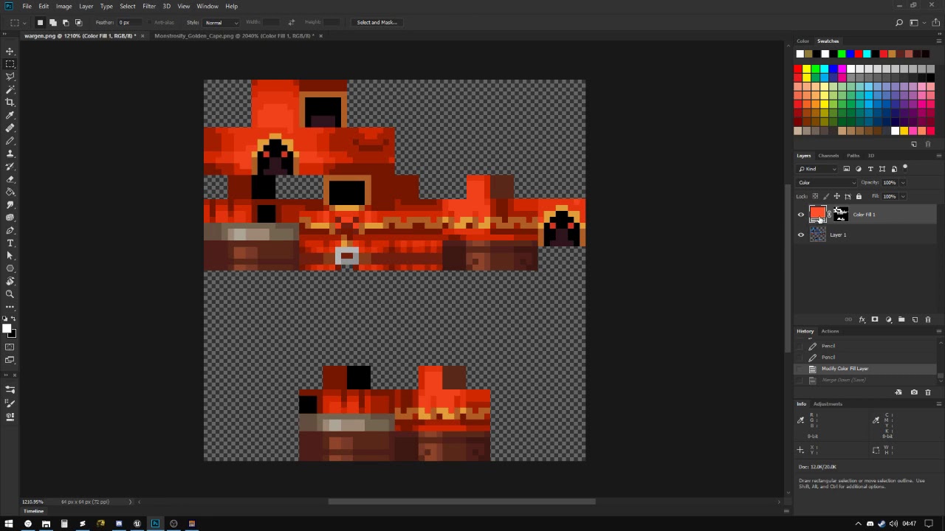Select the Move tool
Screen dimensions: 945x531
coord(10,51)
